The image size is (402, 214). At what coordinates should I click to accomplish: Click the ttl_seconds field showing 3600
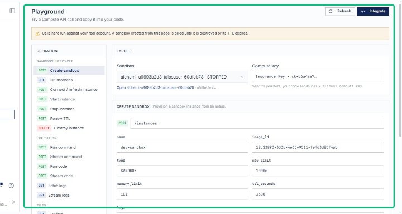coord(318,194)
